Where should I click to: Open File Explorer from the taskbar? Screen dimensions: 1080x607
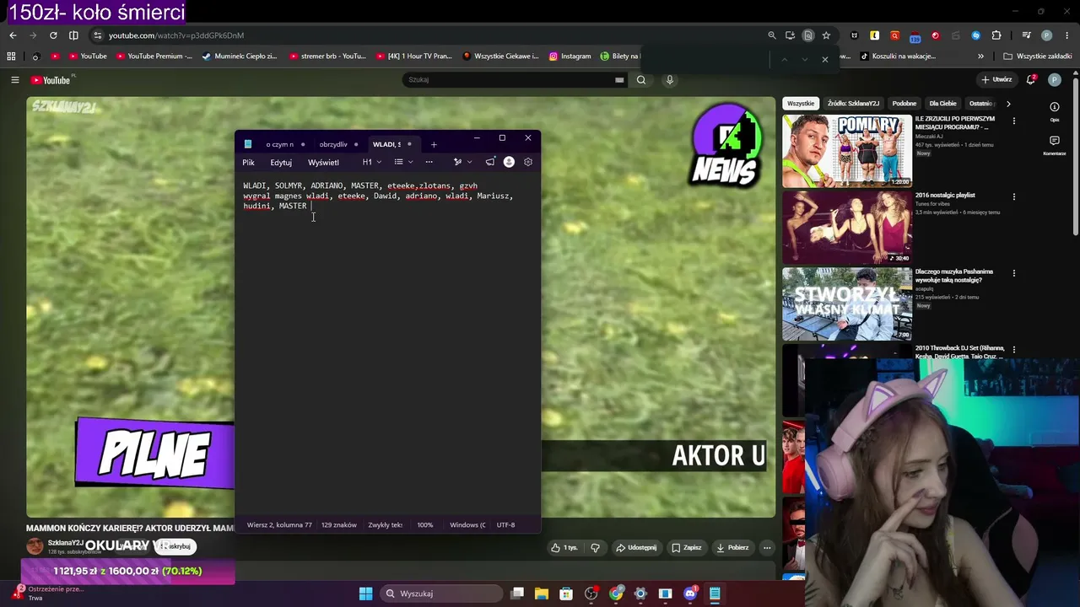click(x=542, y=594)
